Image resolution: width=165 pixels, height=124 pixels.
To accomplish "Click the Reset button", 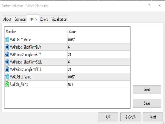I will click(153, 117).
